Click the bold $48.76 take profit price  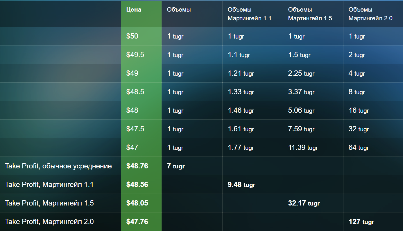pos(137,166)
